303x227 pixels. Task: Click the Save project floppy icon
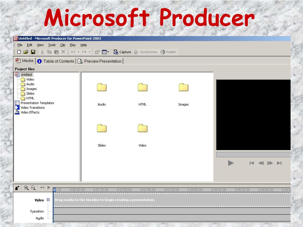(x=33, y=52)
